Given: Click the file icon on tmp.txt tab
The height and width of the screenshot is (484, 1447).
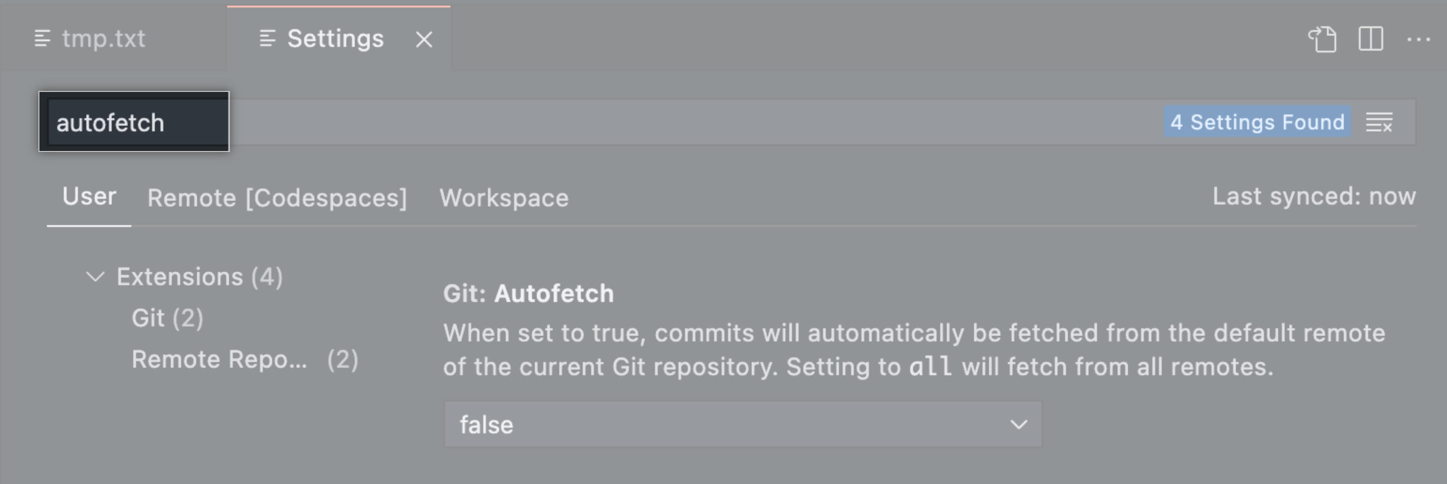Looking at the screenshot, I should pyautogui.click(x=43, y=39).
